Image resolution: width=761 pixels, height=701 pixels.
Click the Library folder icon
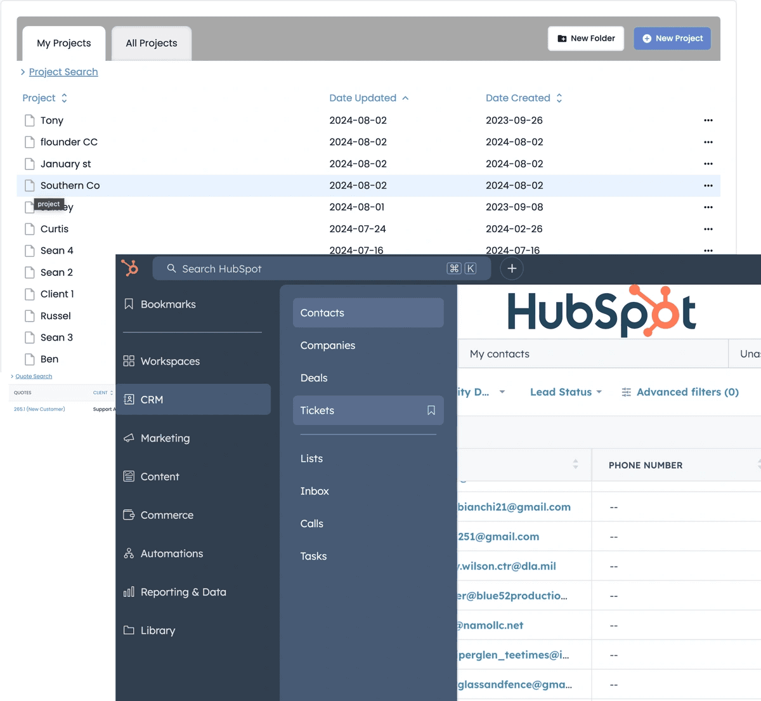(129, 630)
